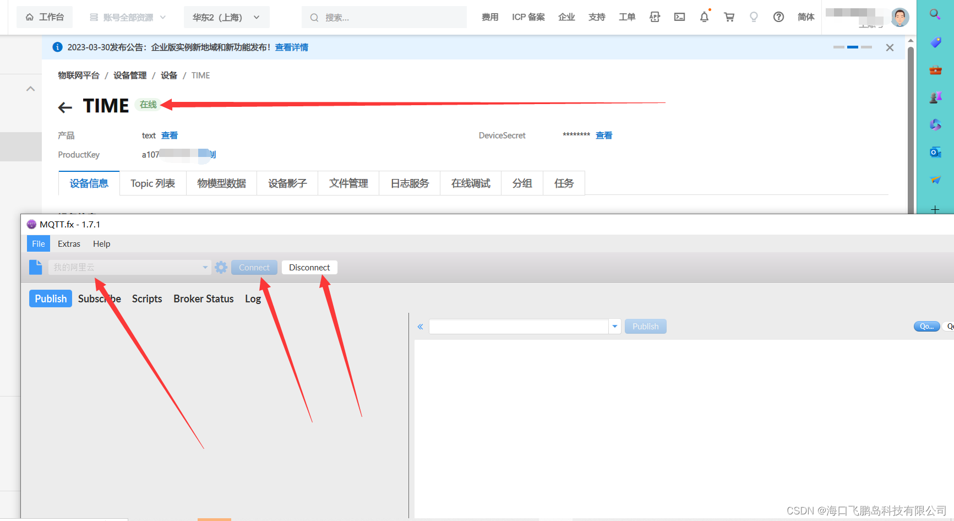This screenshot has width=954, height=521.
Task: Switch to the Scripts tab
Action: click(x=147, y=299)
